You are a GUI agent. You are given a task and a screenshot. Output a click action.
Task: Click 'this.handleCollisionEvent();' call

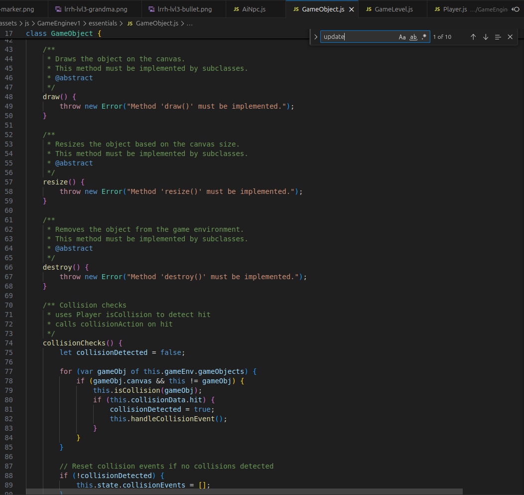click(168, 419)
